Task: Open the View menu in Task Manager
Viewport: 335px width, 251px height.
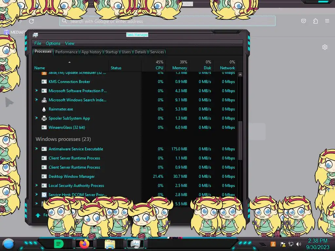Action: (x=70, y=43)
